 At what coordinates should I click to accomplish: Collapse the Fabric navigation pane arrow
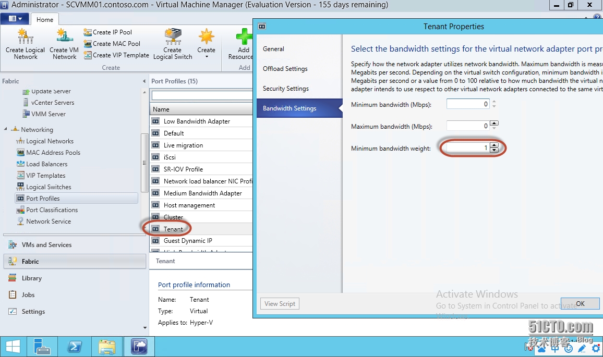click(144, 81)
